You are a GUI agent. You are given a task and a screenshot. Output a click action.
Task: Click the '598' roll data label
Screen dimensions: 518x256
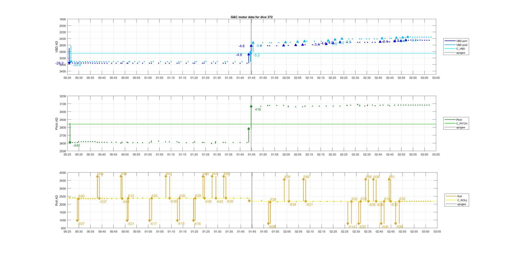click(x=369, y=177)
